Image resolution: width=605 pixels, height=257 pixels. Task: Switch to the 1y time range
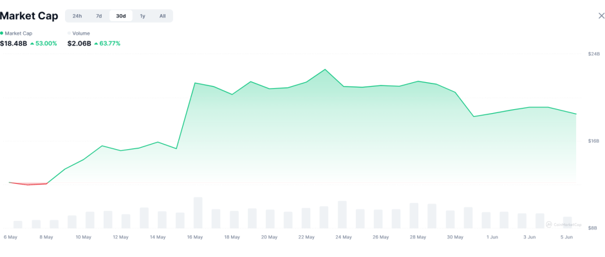click(x=142, y=16)
